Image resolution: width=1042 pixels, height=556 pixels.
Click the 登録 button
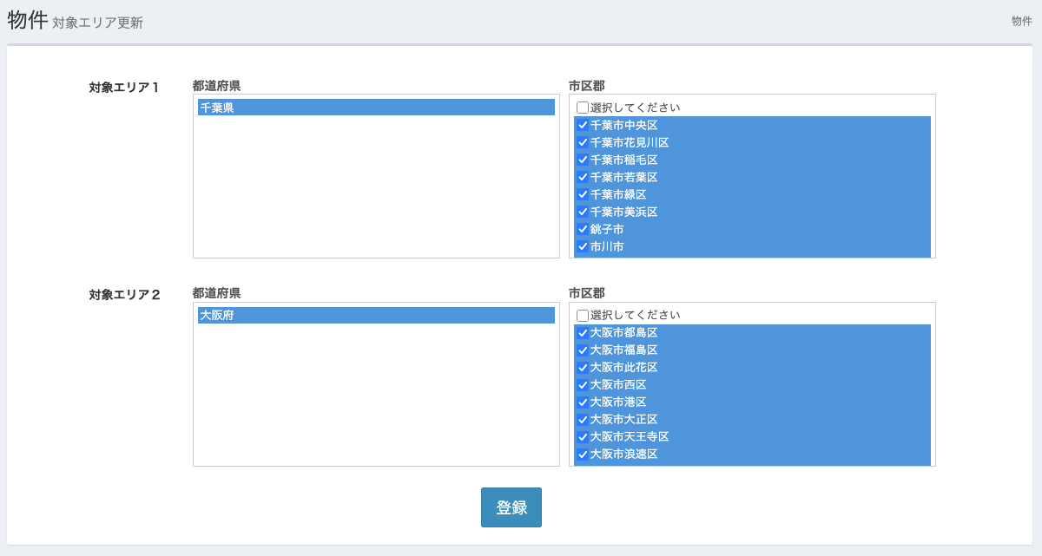[x=511, y=507]
